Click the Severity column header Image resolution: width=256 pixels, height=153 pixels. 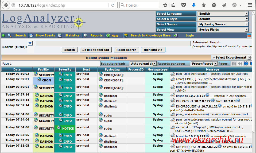pyautogui.click(x=65, y=69)
